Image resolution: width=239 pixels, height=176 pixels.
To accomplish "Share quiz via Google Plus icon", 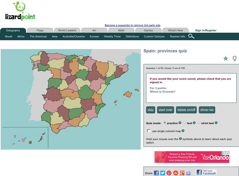I will click(x=182, y=173).
